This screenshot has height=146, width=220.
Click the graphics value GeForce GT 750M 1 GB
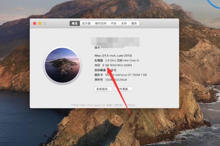point(126,75)
